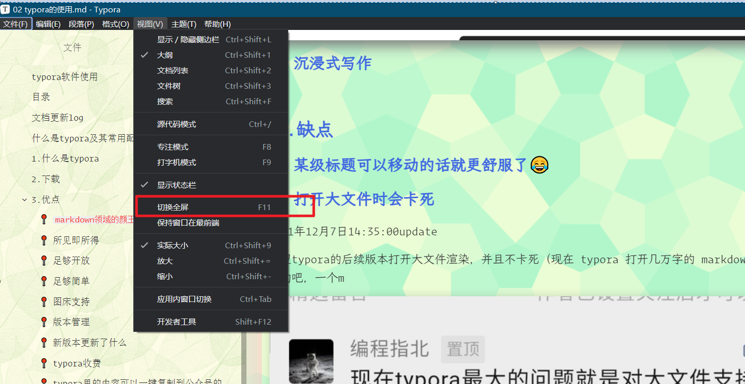
Task: Click heading 某级标题可以移动的话就更舒服了
Action: tap(411, 165)
